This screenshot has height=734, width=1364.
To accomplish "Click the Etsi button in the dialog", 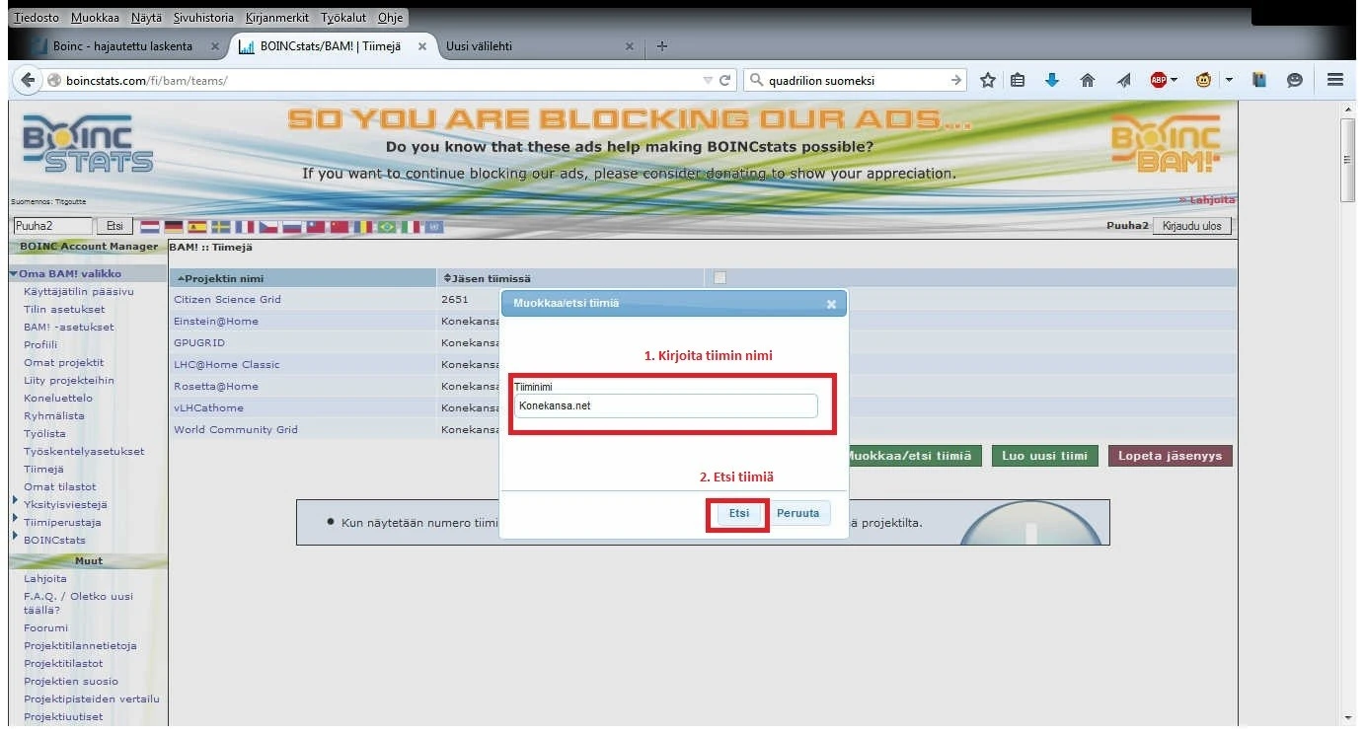I will pos(738,514).
